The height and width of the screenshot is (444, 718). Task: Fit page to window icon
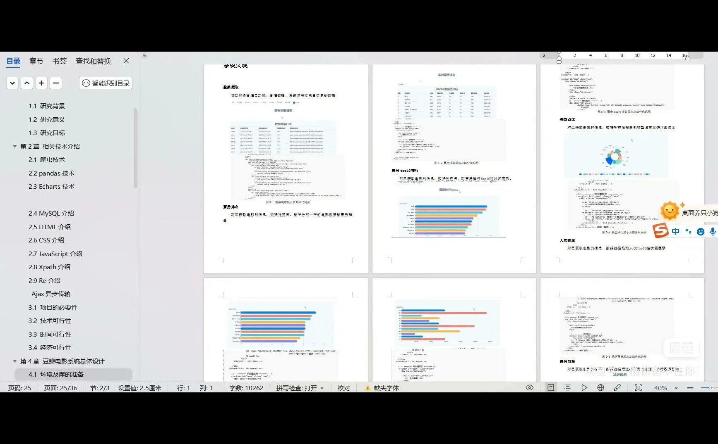pos(639,388)
